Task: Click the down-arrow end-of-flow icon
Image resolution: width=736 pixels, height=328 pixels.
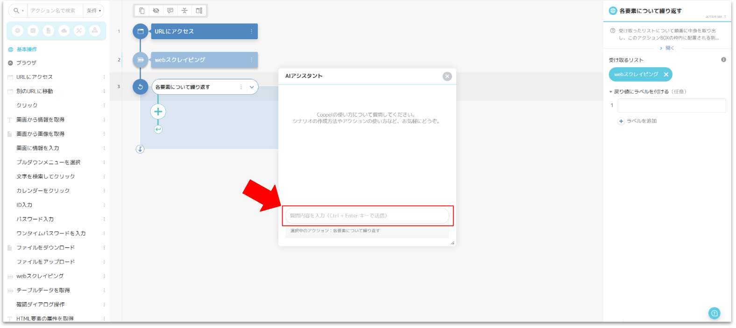Action: tap(140, 149)
